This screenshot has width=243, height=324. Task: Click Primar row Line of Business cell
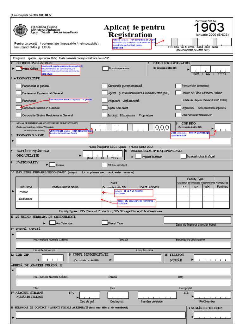click(x=152, y=191)
